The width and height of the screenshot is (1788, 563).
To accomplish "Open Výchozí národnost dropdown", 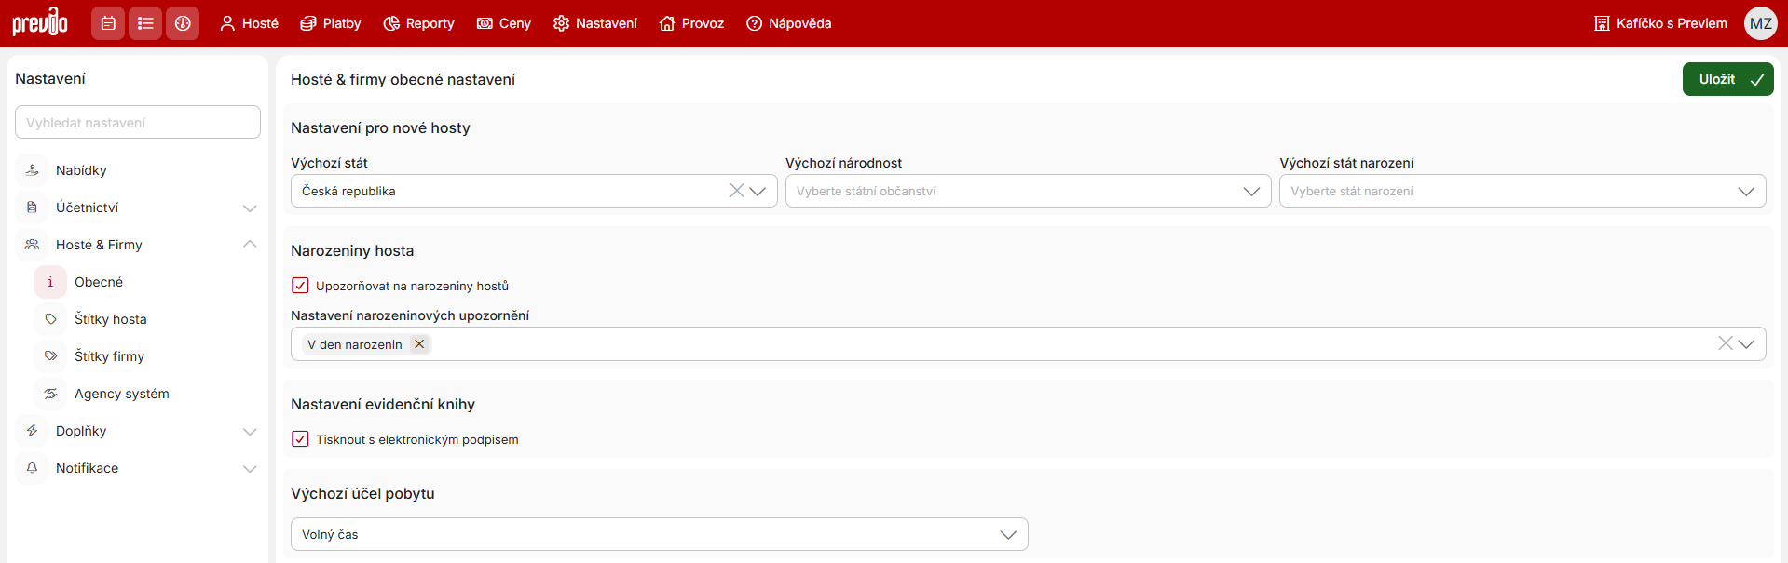I will point(1027,191).
